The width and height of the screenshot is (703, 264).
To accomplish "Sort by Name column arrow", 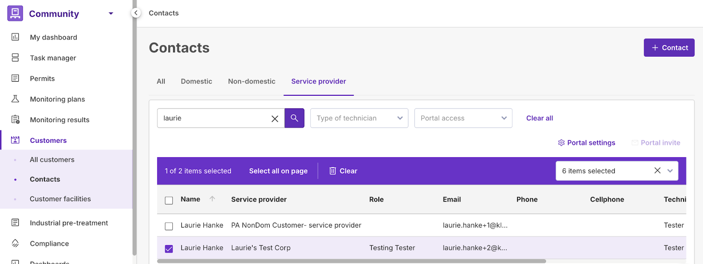I will pos(212,199).
